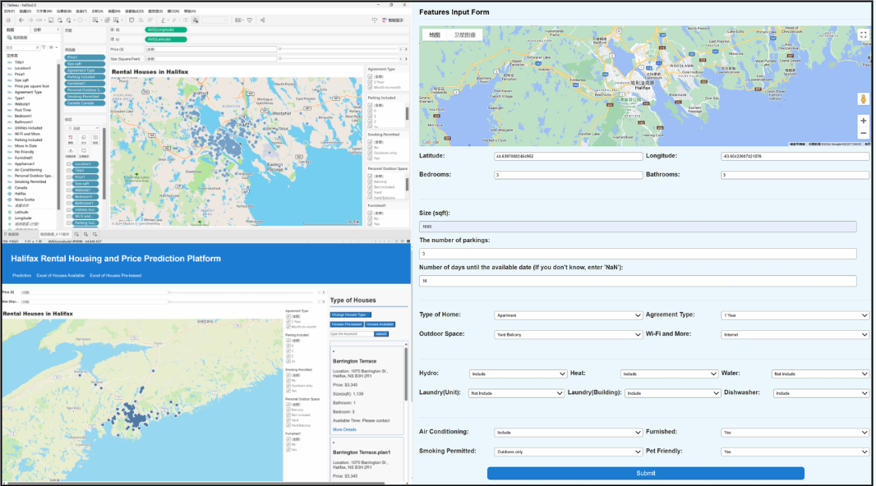
Task: Open the Type of Home dropdown
Action: click(x=568, y=315)
